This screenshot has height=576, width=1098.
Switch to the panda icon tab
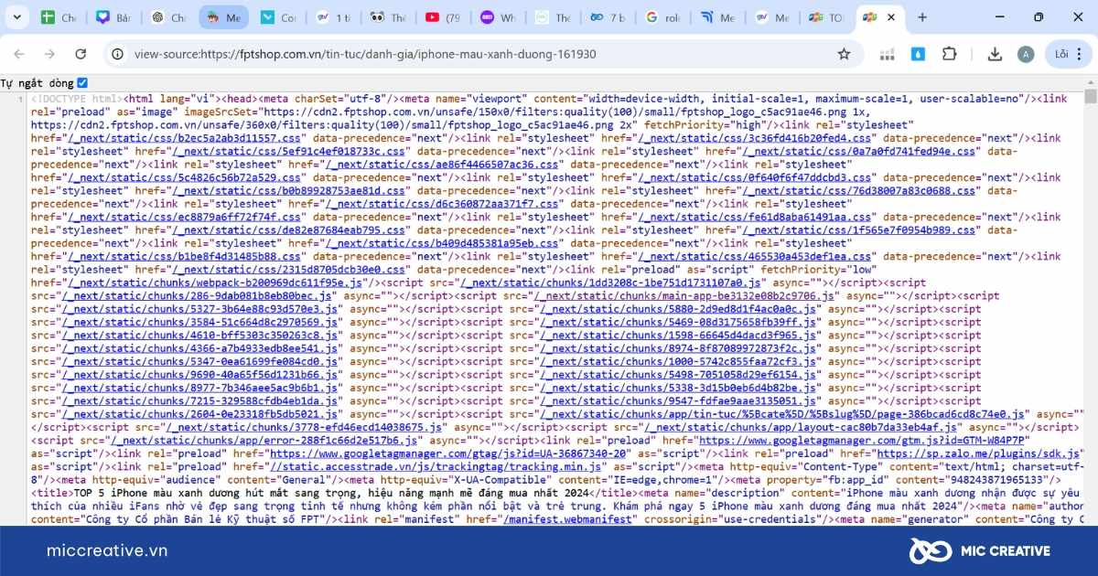(x=388, y=17)
